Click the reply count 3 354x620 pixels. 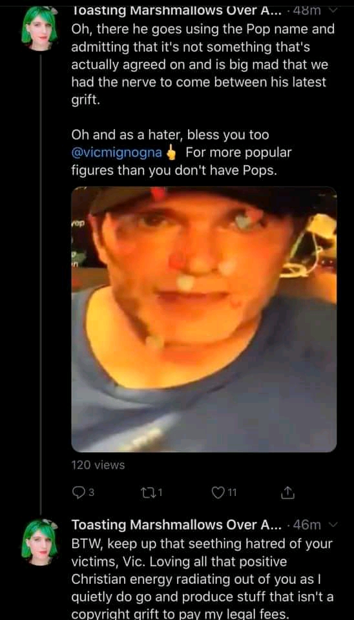click(x=91, y=493)
